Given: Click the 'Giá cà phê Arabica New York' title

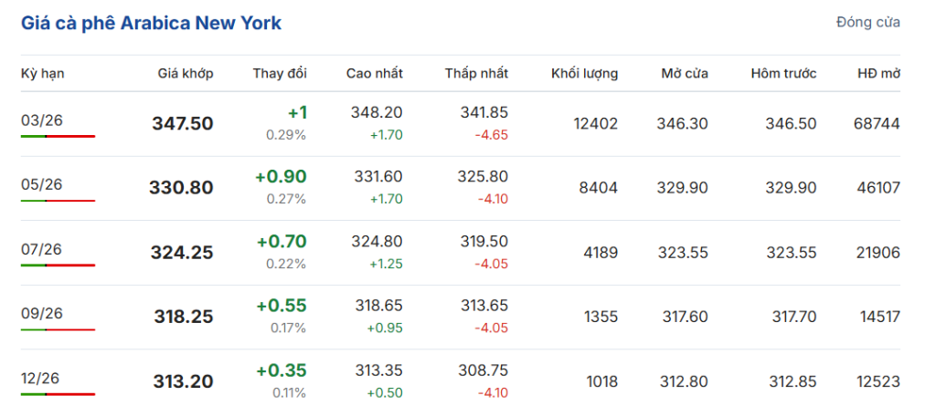Looking at the screenshot, I should coord(152,23).
